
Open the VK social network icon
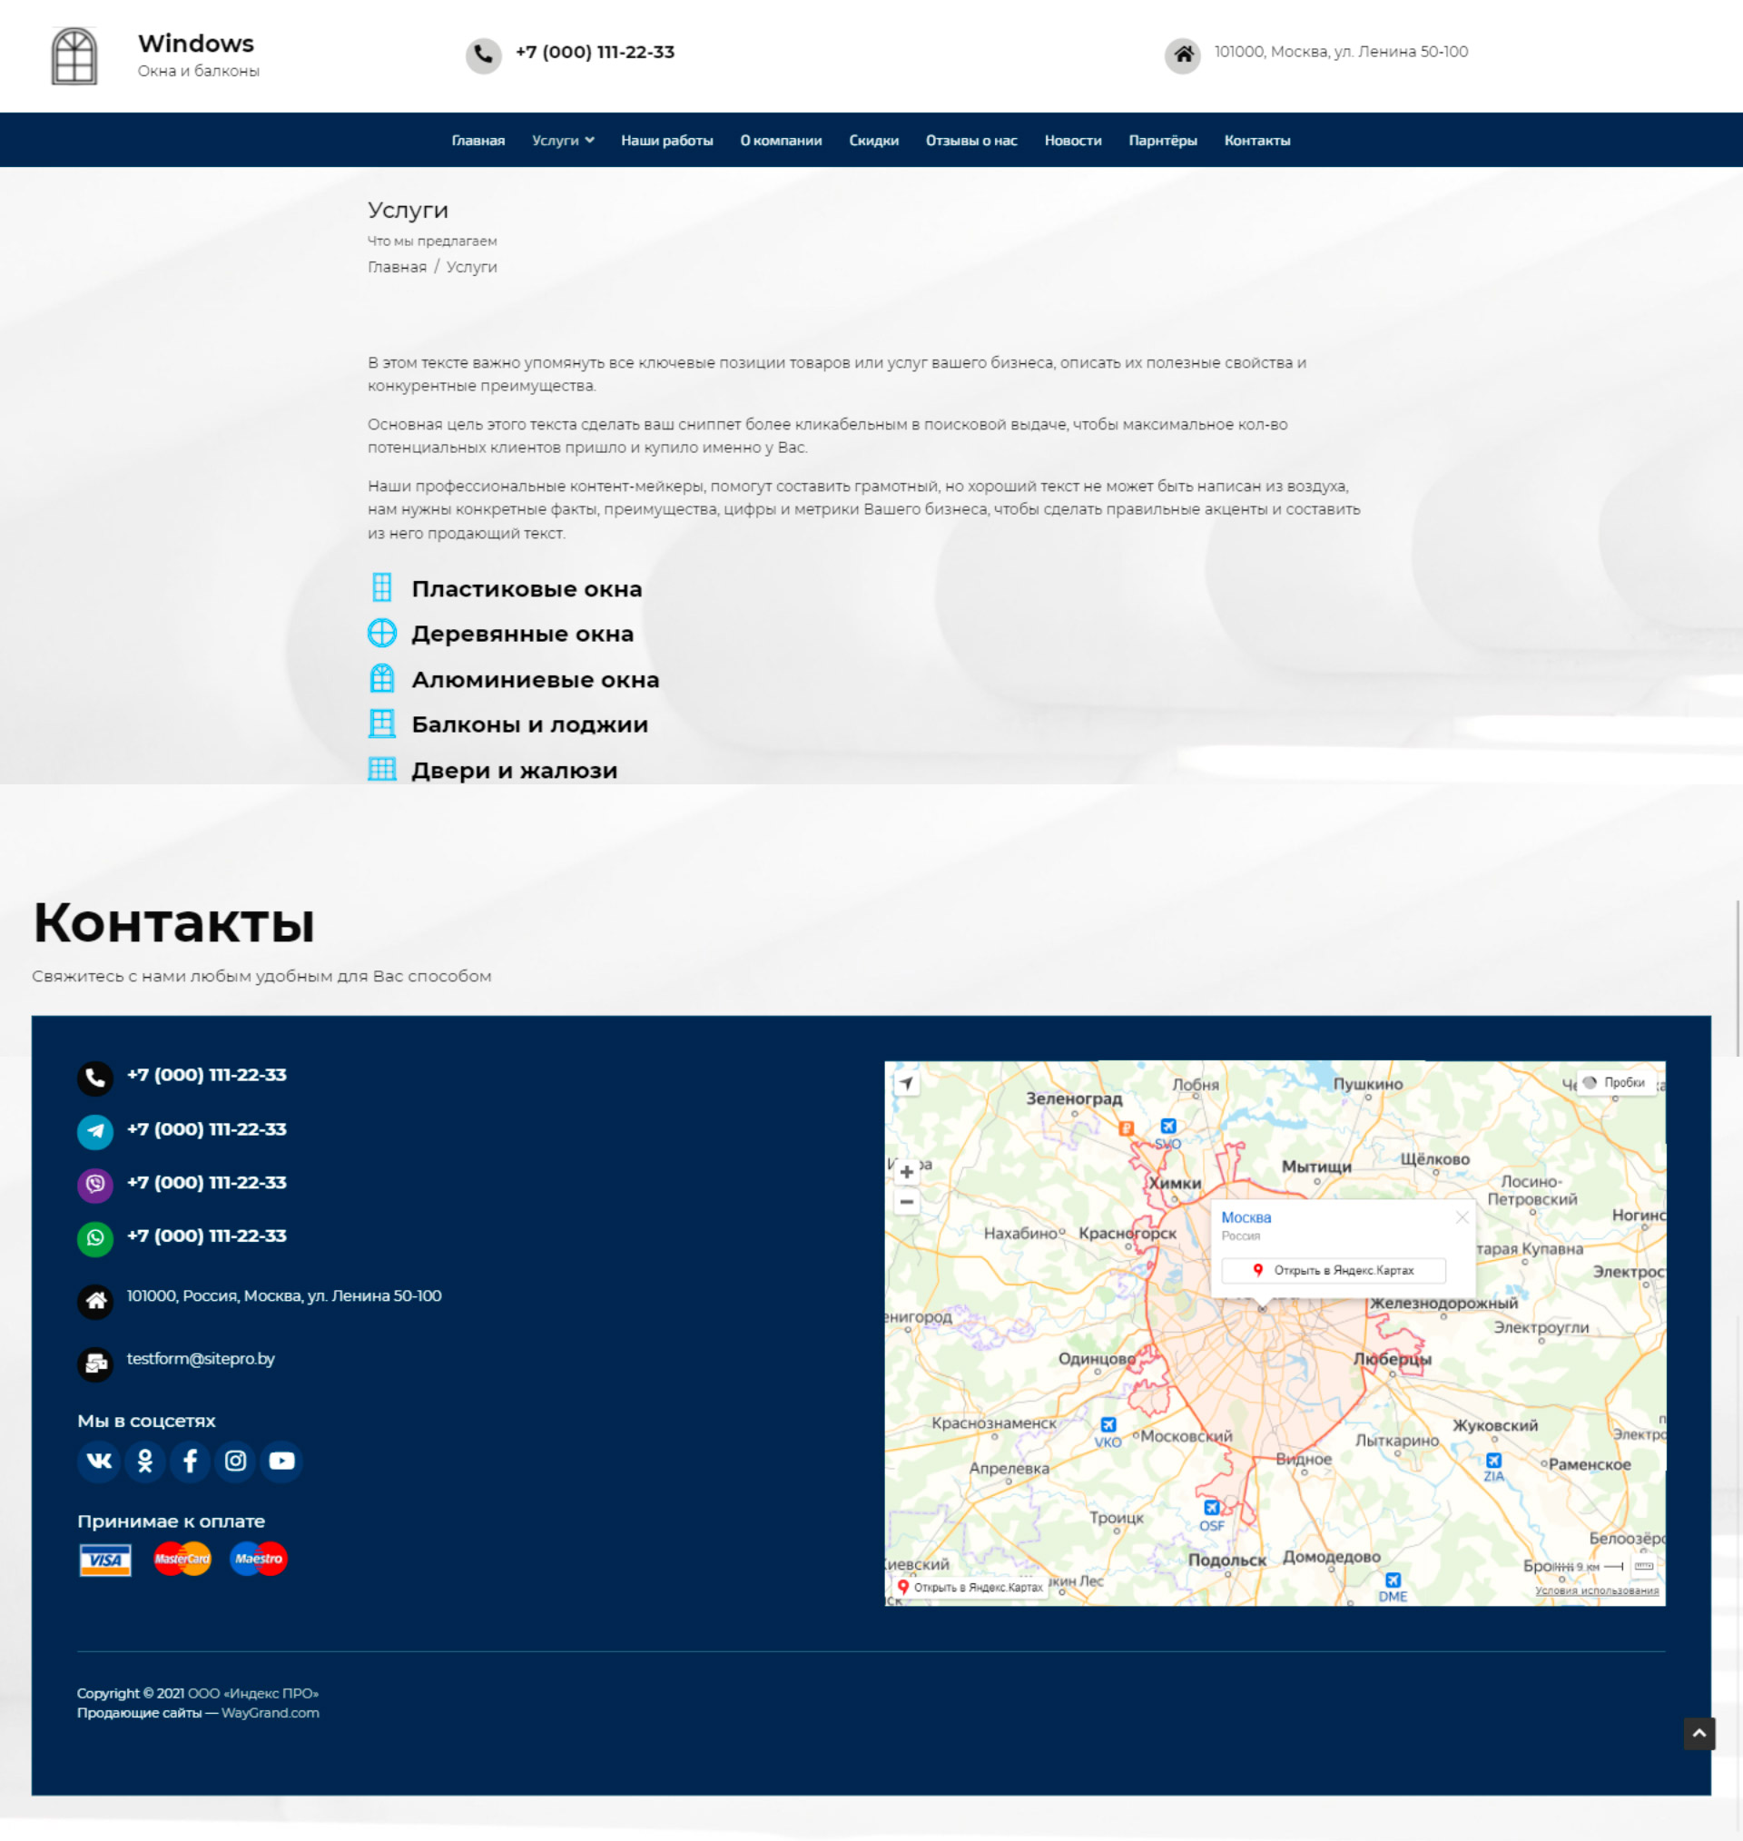(x=98, y=1462)
